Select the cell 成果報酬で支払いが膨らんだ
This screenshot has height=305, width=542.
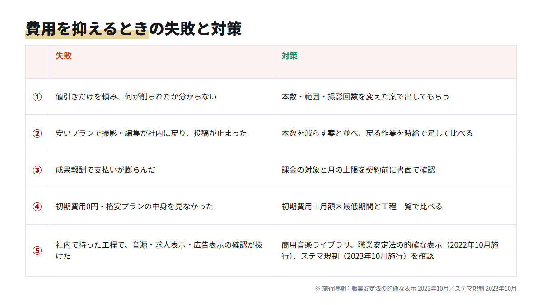pyautogui.click(x=162, y=170)
